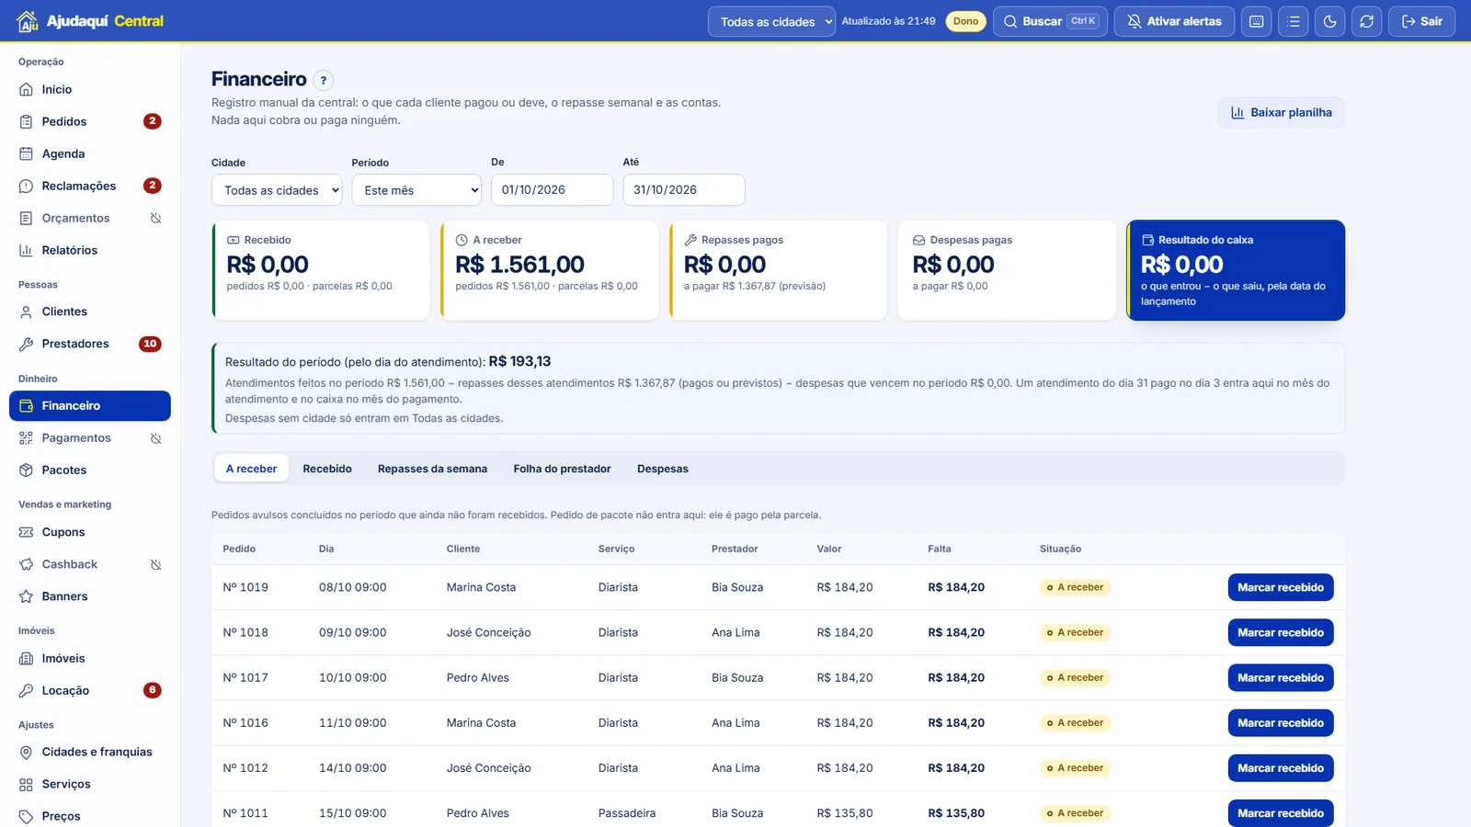Click the Buscar search button
This screenshot has width=1471, height=827.
point(1051,21)
